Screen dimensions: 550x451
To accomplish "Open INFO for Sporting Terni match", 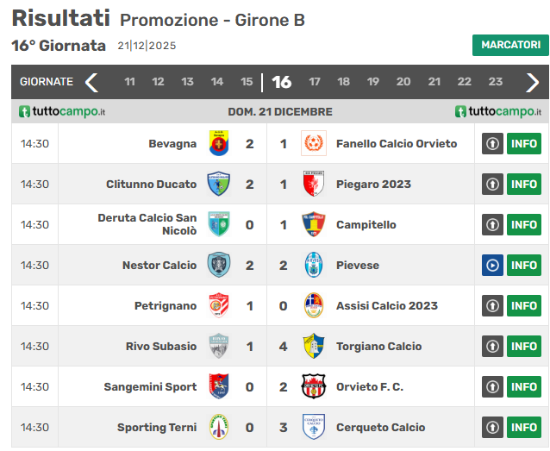I will 523,427.
